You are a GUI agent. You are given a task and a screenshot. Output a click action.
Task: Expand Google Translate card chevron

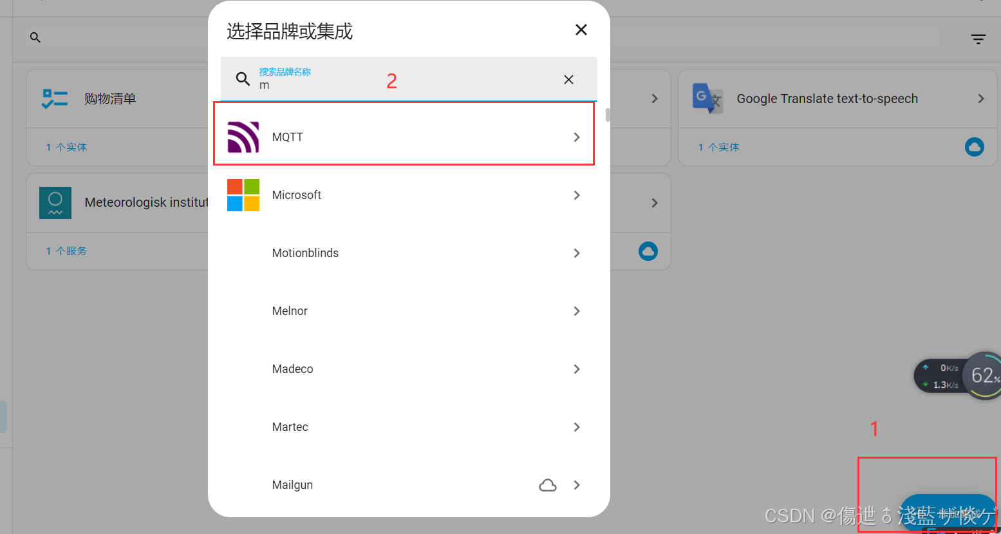click(x=981, y=99)
